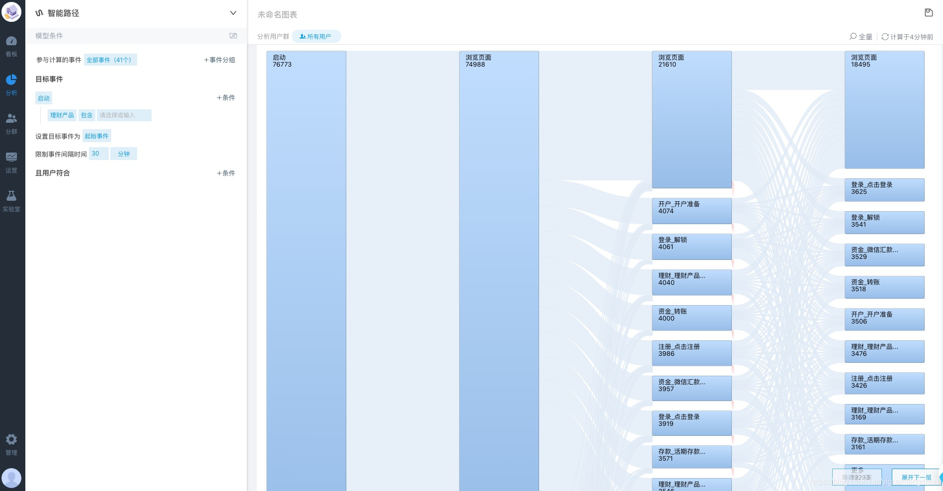Open the 启动 target event selector
Viewport: 943px width, 491px height.
[x=44, y=98]
